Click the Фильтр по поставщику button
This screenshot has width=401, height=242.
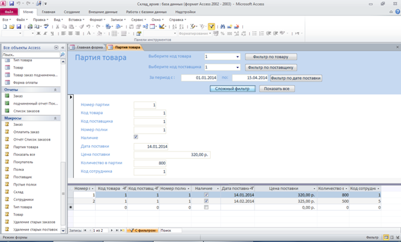[x=271, y=67]
